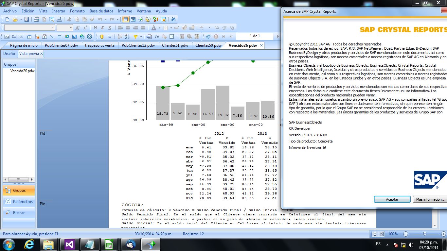The width and height of the screenshot is (447, 251).
Task: Open the Base de datos menu
Action: click(101, 11)
